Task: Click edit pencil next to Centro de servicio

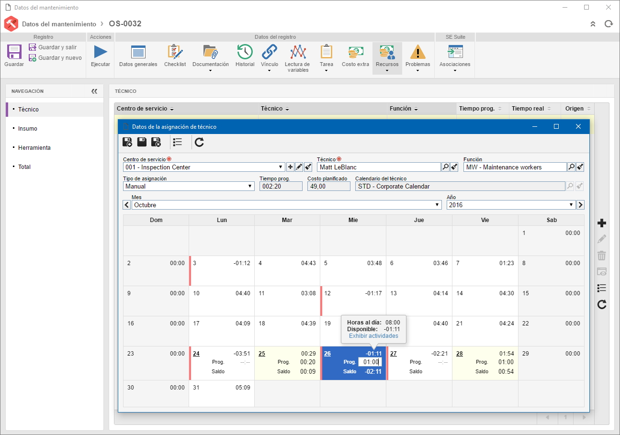Action: coord(299,167)
